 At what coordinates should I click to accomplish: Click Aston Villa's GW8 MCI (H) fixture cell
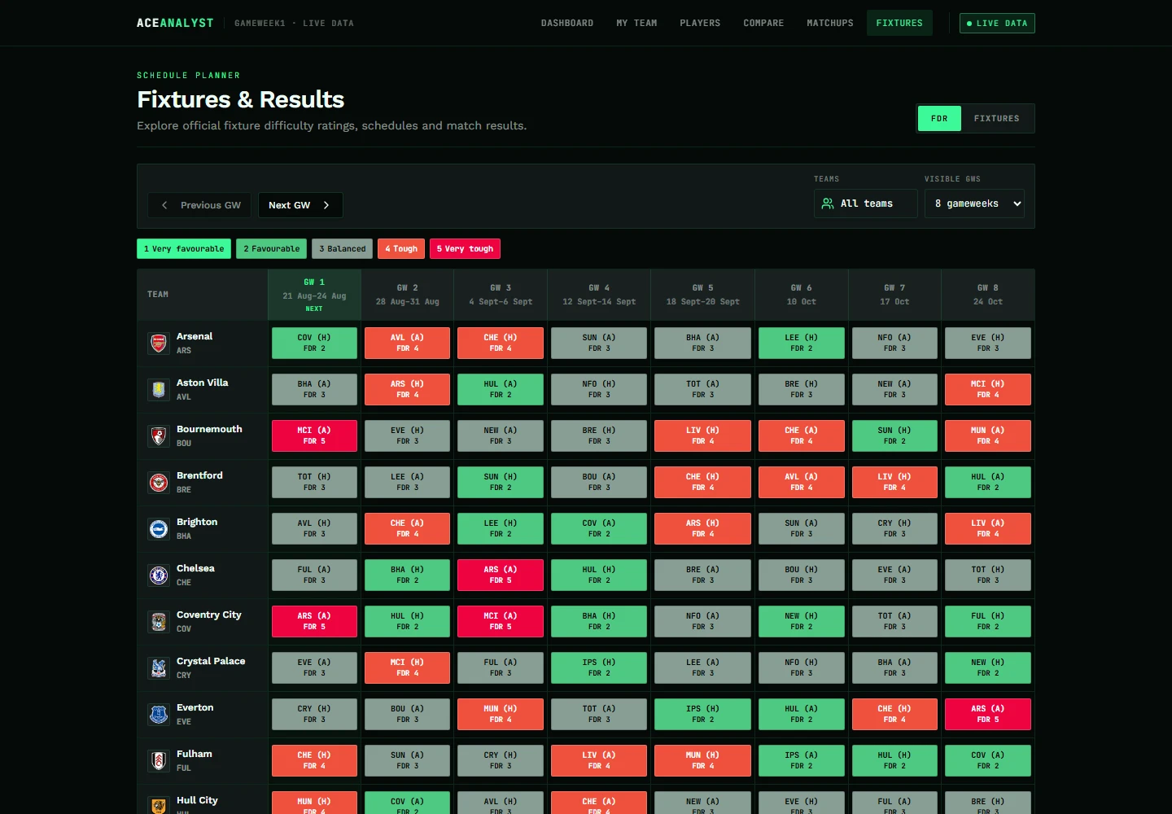pyautogui.click(x=988, y=389)
